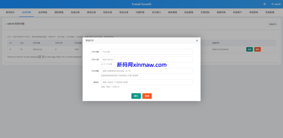Screen dimensions: 283x138
Task: Click the UID column header
Action: (x=22, y=43)
